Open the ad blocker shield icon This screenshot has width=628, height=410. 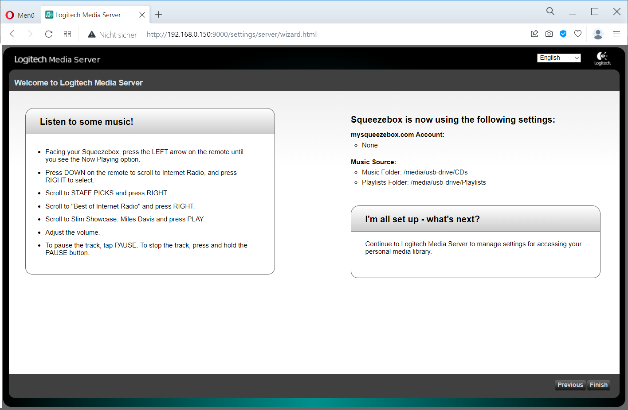pyautogui.click(x=563, y=34)
